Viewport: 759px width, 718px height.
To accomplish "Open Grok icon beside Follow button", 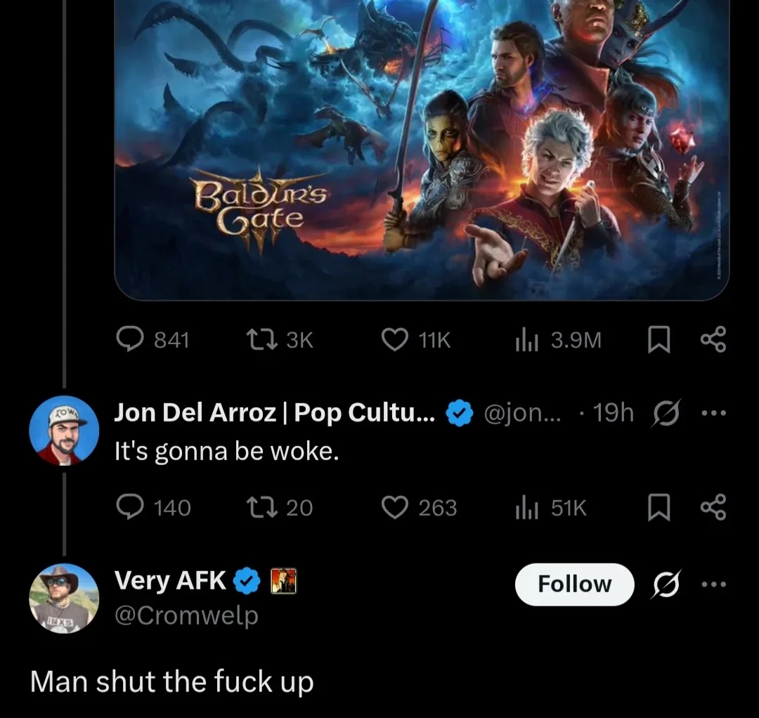I will coord(665,584).
